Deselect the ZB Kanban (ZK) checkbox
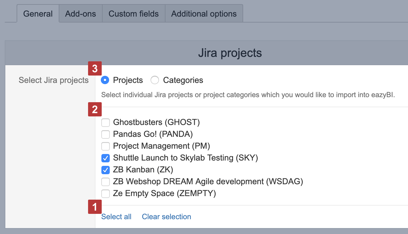Image resolution: width=408 pixels, height=234 pixels. point(106,170)
